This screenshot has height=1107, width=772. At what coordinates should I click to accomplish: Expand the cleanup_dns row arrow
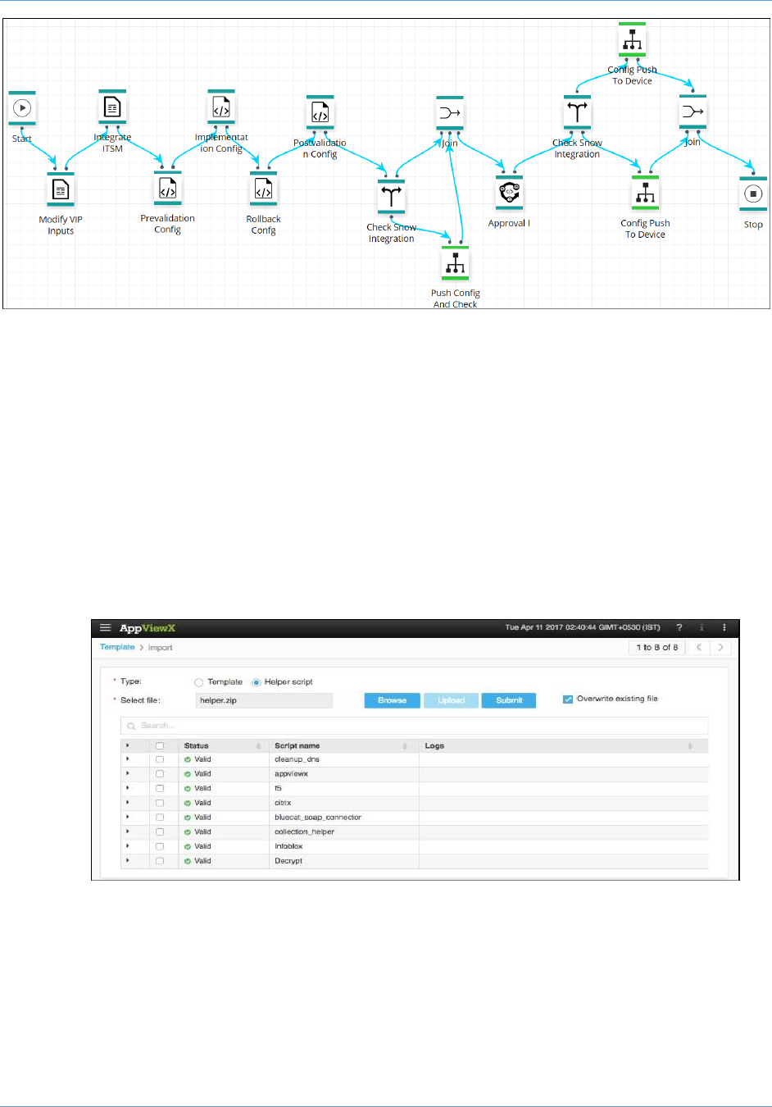[x=128, y=759]
